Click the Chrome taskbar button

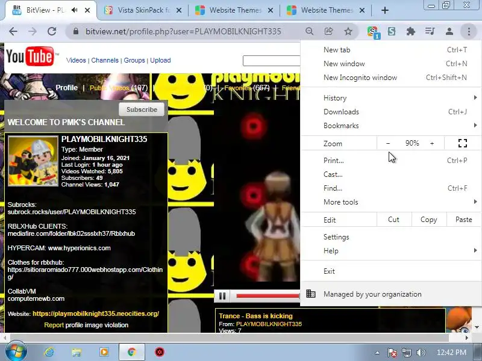132,352
